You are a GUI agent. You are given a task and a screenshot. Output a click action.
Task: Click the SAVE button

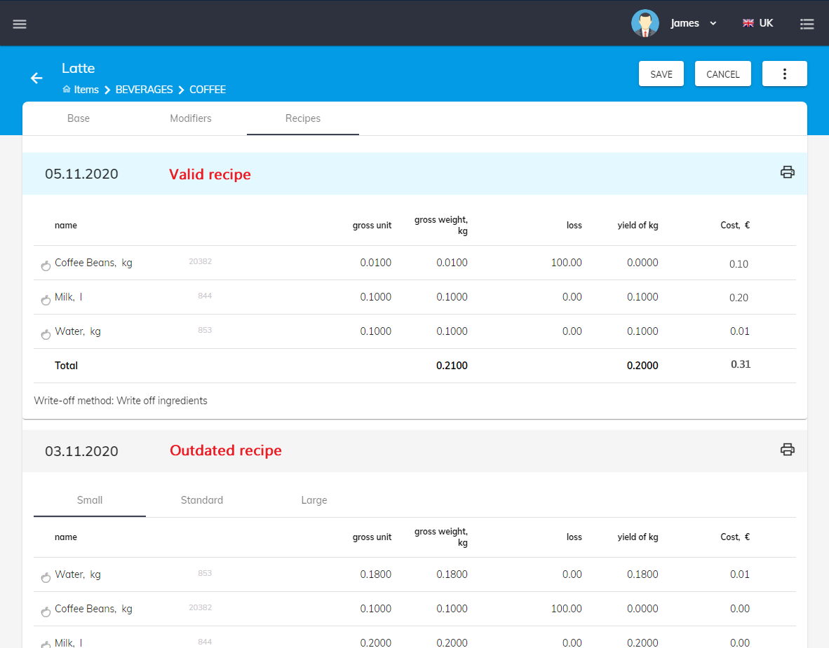pos(661,74)
